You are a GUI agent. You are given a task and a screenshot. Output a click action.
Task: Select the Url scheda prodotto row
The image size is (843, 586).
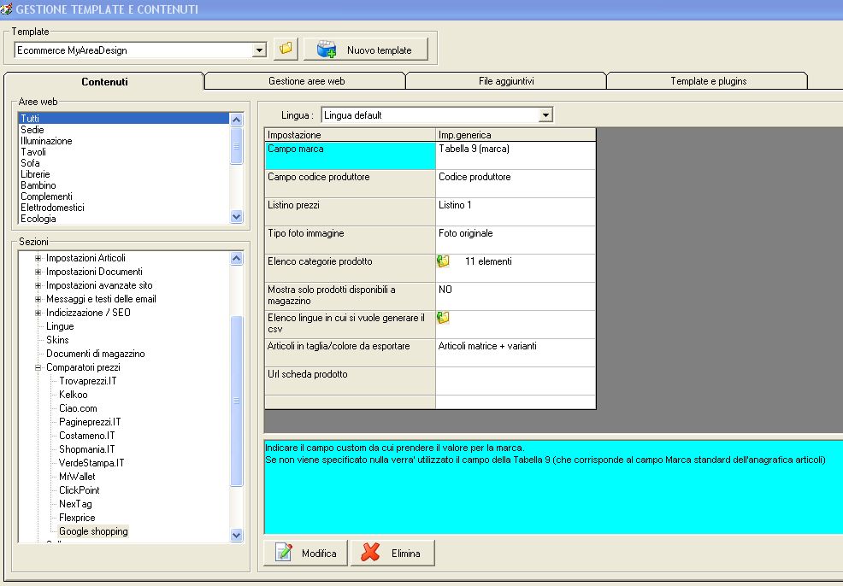point(350,381)
